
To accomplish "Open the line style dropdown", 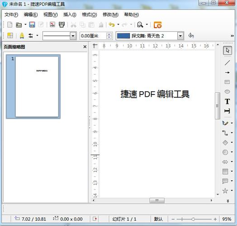I will pyautogui.click(x=73, y=36).
